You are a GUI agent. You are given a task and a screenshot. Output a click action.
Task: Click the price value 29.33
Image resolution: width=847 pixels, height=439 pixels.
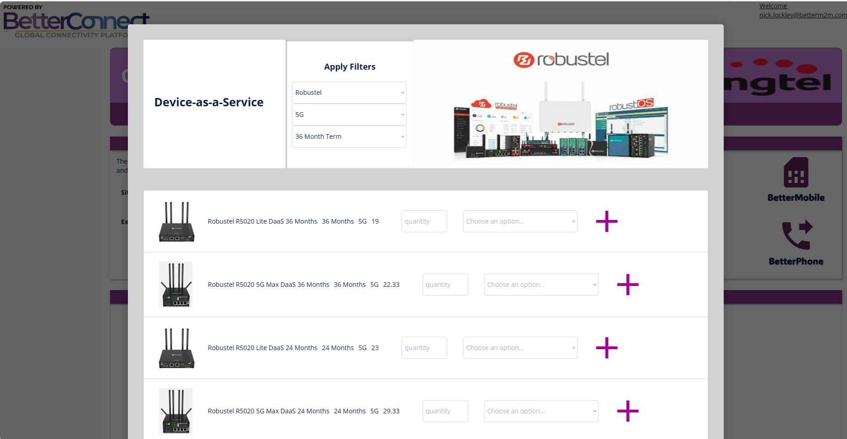coord(391,411)
